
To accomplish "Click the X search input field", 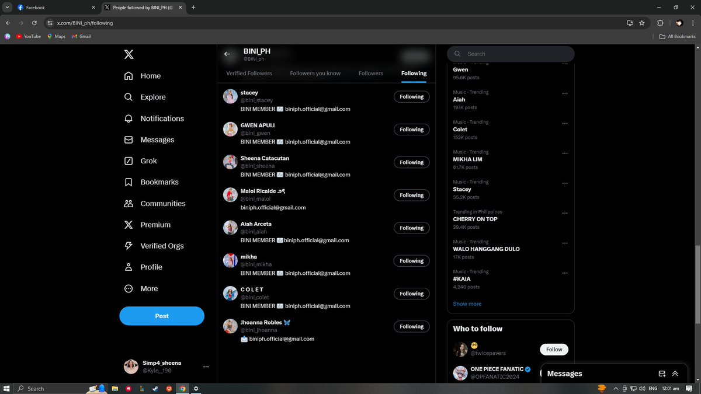I will point(511,54).
